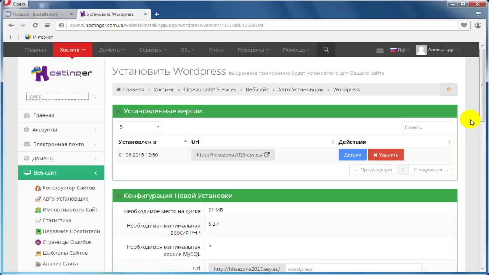Open the http://hitsezona2015.esy.es/ installed URL
Viewport: 489px width, 275px height.
pyautogui.click(x=233, y=155)
